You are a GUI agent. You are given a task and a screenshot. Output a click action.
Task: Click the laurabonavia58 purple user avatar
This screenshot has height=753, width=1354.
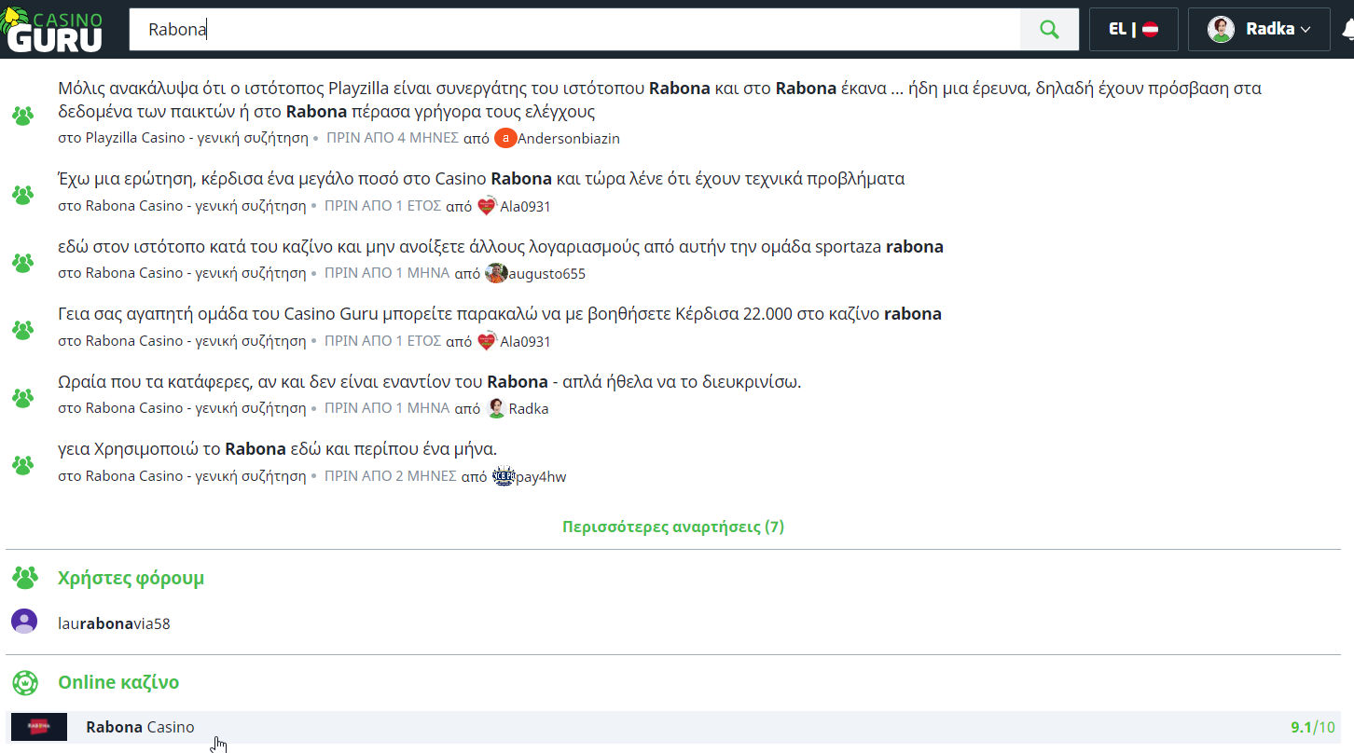pos(24,623)
